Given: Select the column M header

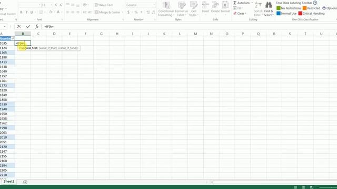Looking at the screenshot, I should pyautogui.click(x=195, y=34).
